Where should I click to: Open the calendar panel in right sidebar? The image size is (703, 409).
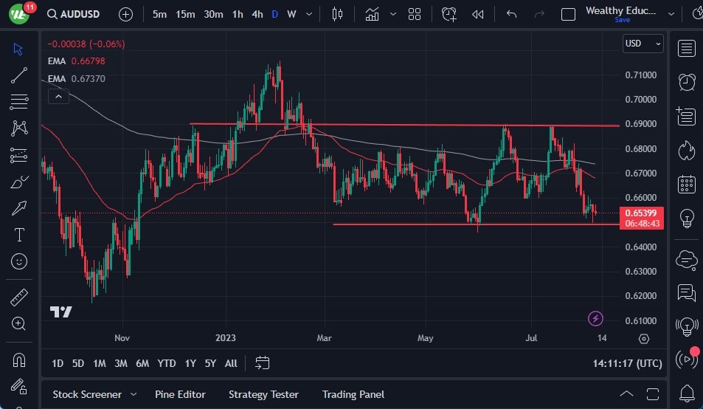687,184
